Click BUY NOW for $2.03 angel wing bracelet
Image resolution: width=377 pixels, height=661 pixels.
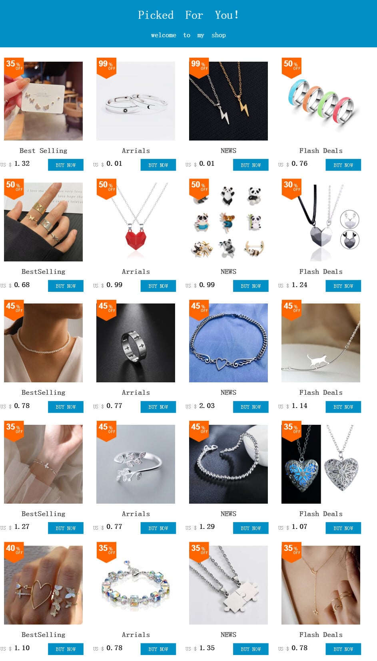251,407
